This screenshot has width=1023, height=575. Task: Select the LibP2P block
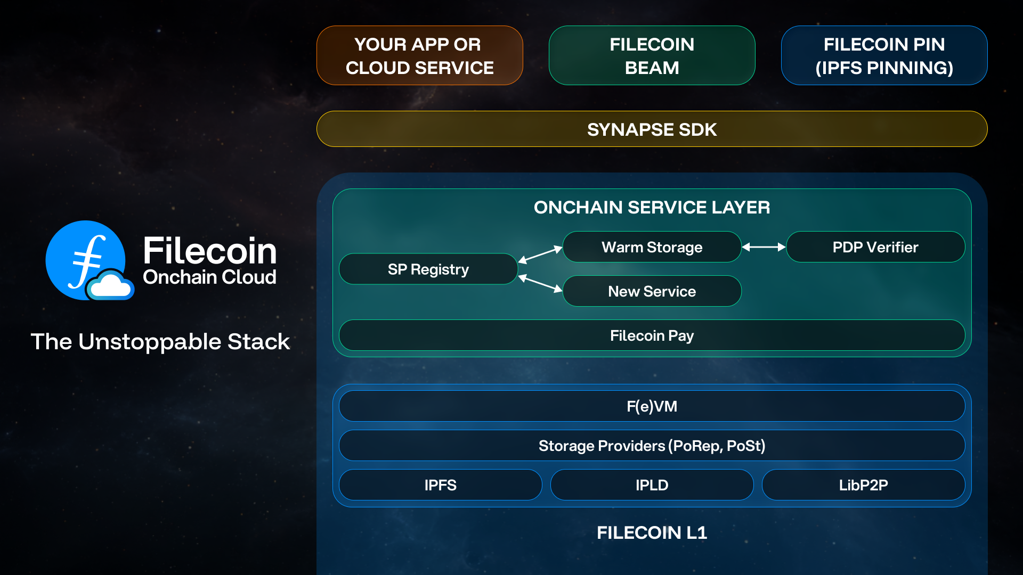863,485
